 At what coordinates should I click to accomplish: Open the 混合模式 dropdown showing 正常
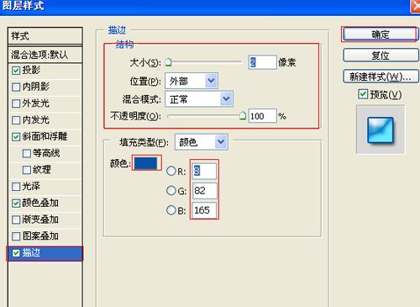199,99
